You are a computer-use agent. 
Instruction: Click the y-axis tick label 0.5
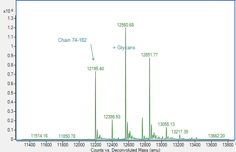(x=10, y=93)
